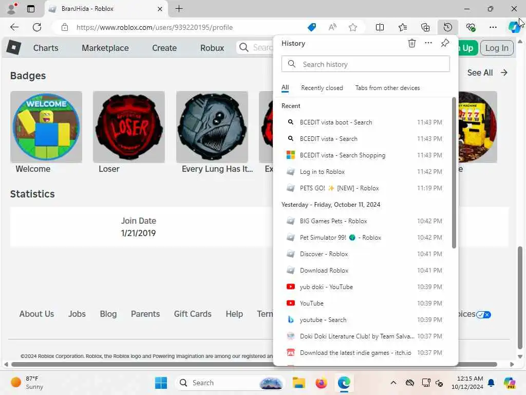Open Parents footer link

(145, 314)
